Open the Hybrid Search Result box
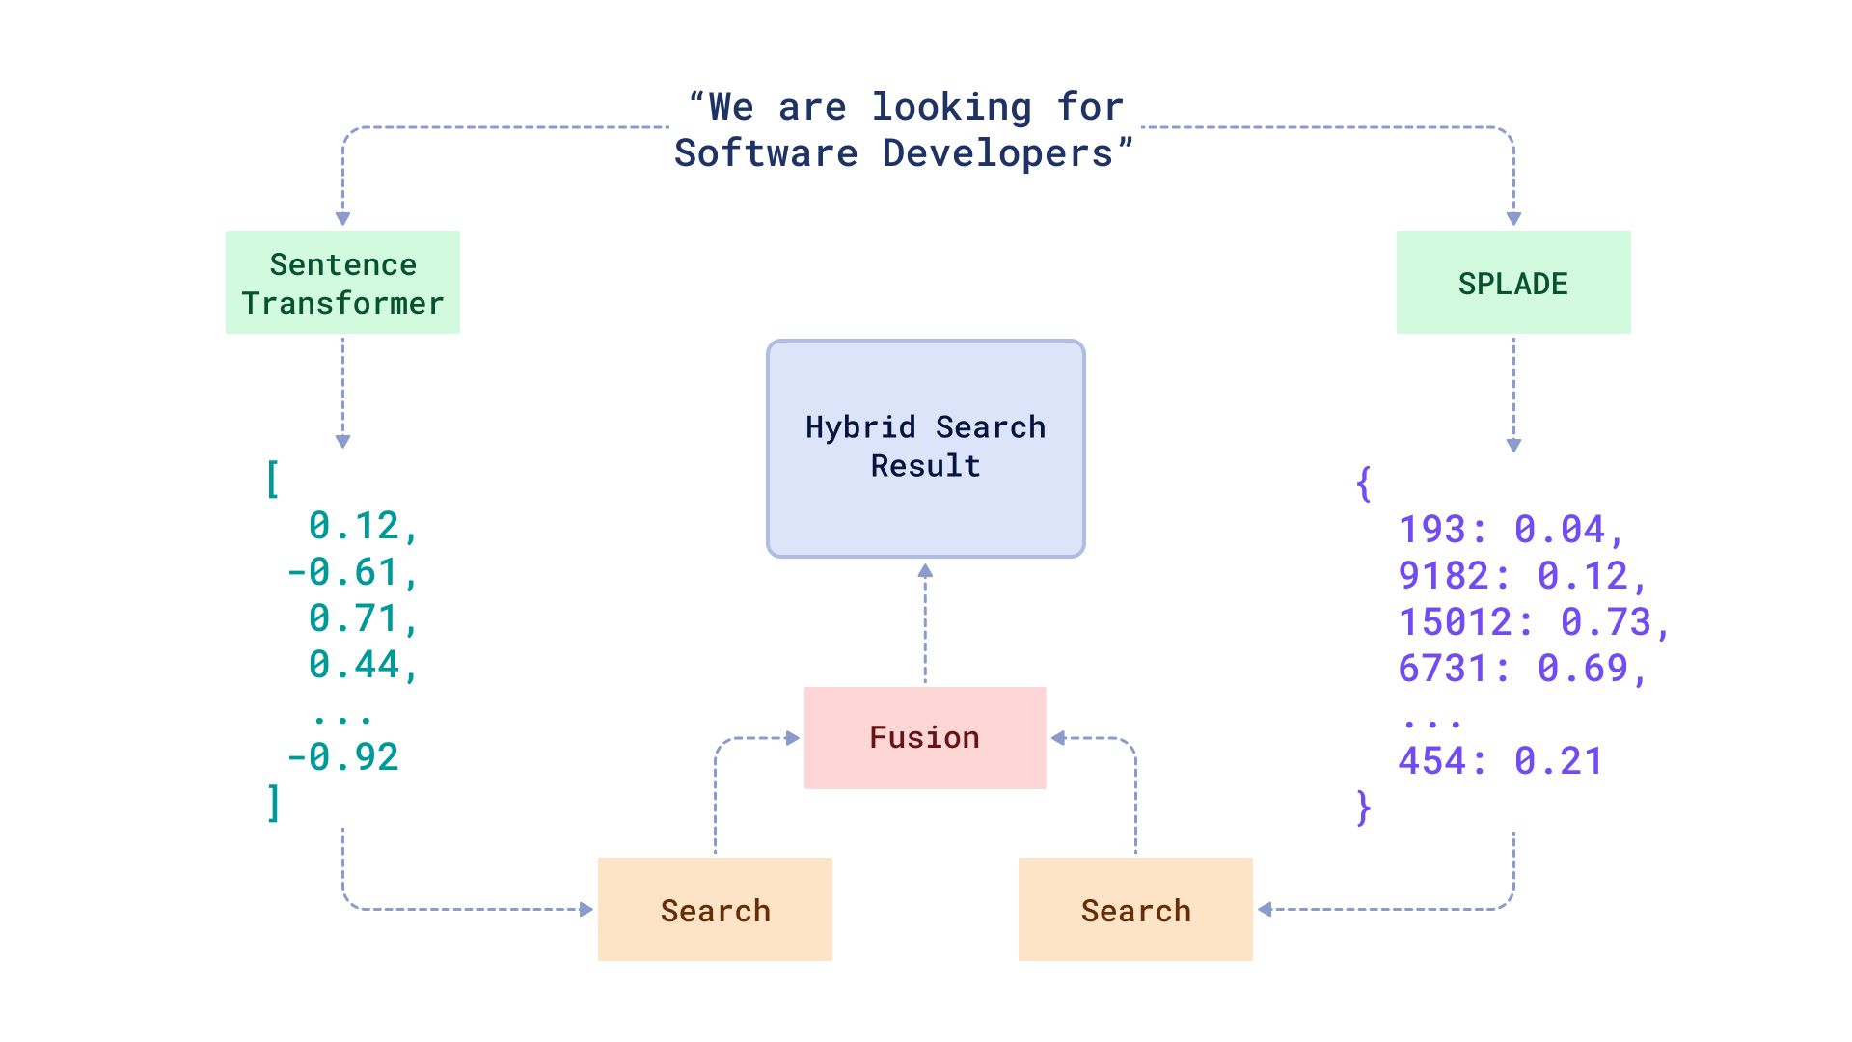Screen dimensions: 1852x1042 pyautogui.click(x=924, y=447)
